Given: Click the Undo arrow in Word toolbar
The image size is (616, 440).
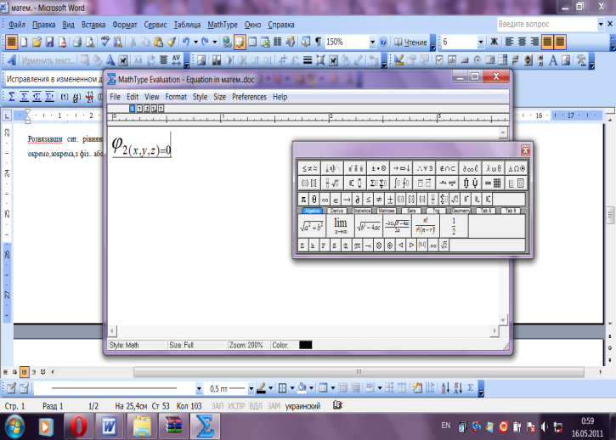Looking at the screenshot, I should coord(186,42).
